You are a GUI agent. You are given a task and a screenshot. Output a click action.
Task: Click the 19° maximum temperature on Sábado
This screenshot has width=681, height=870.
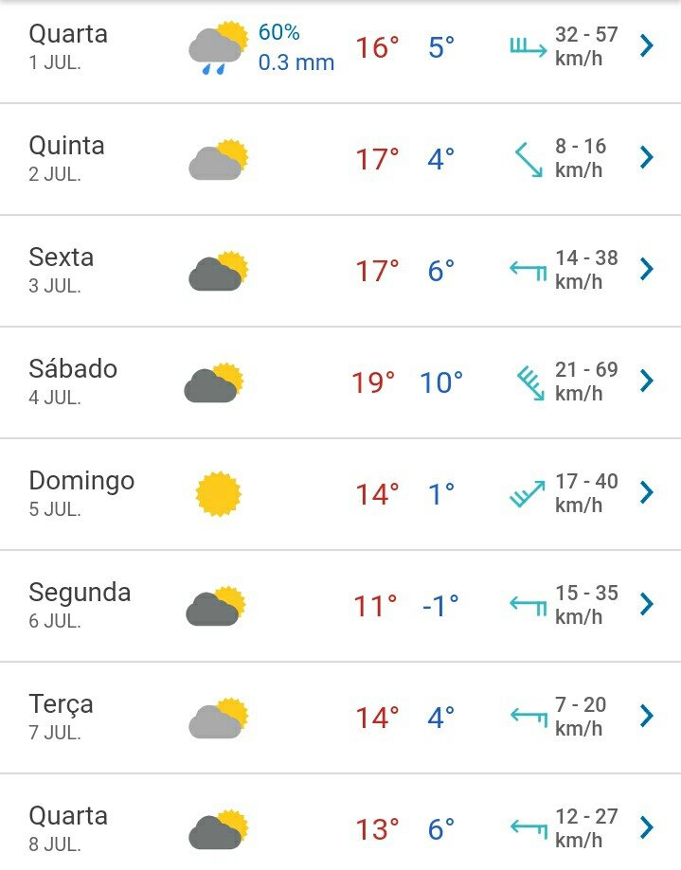point(373,382)
